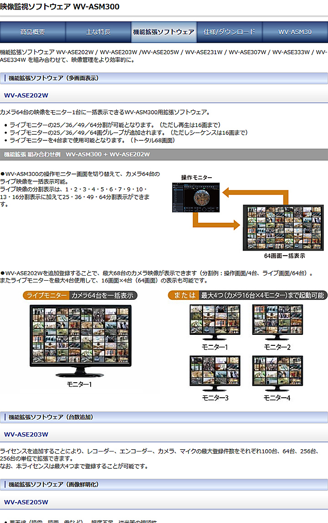This screenshot has width=328, height=523.
Task: Click the 操作モニター caption
Action: pos(196,178)
